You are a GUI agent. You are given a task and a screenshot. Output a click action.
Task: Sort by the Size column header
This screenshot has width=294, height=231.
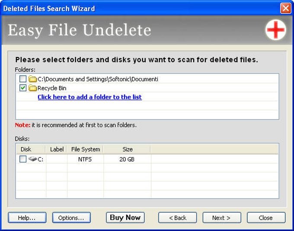127,149
